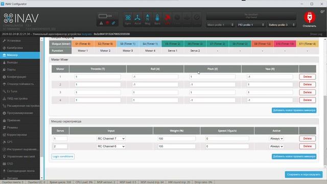Viewport: 327px width, 184px height.
Task: Click the battery voltage indicator icon
Action: tap(103, 16)
